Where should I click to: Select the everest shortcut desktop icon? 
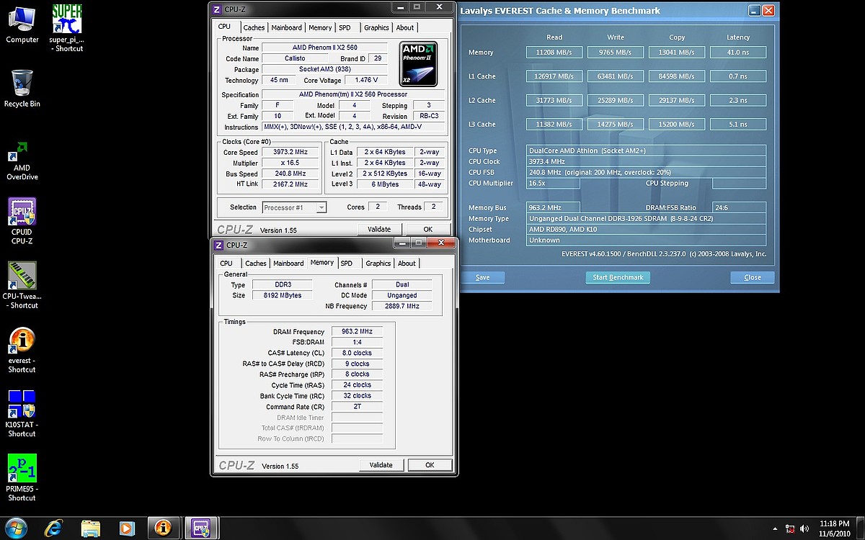pyautogui.click(x=22, y=350)
